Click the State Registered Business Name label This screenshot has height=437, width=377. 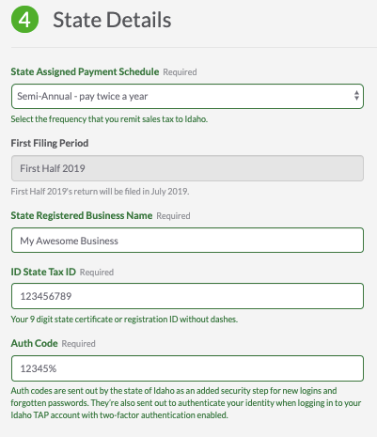pyautogui.click(x=82, y=215)
